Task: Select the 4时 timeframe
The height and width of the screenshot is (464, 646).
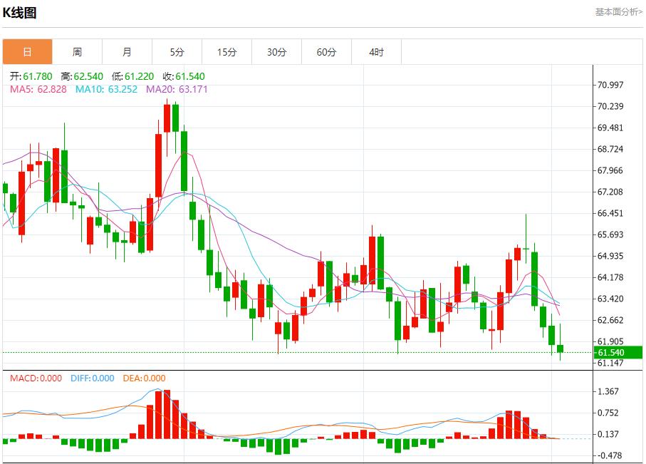Action: 376,51
